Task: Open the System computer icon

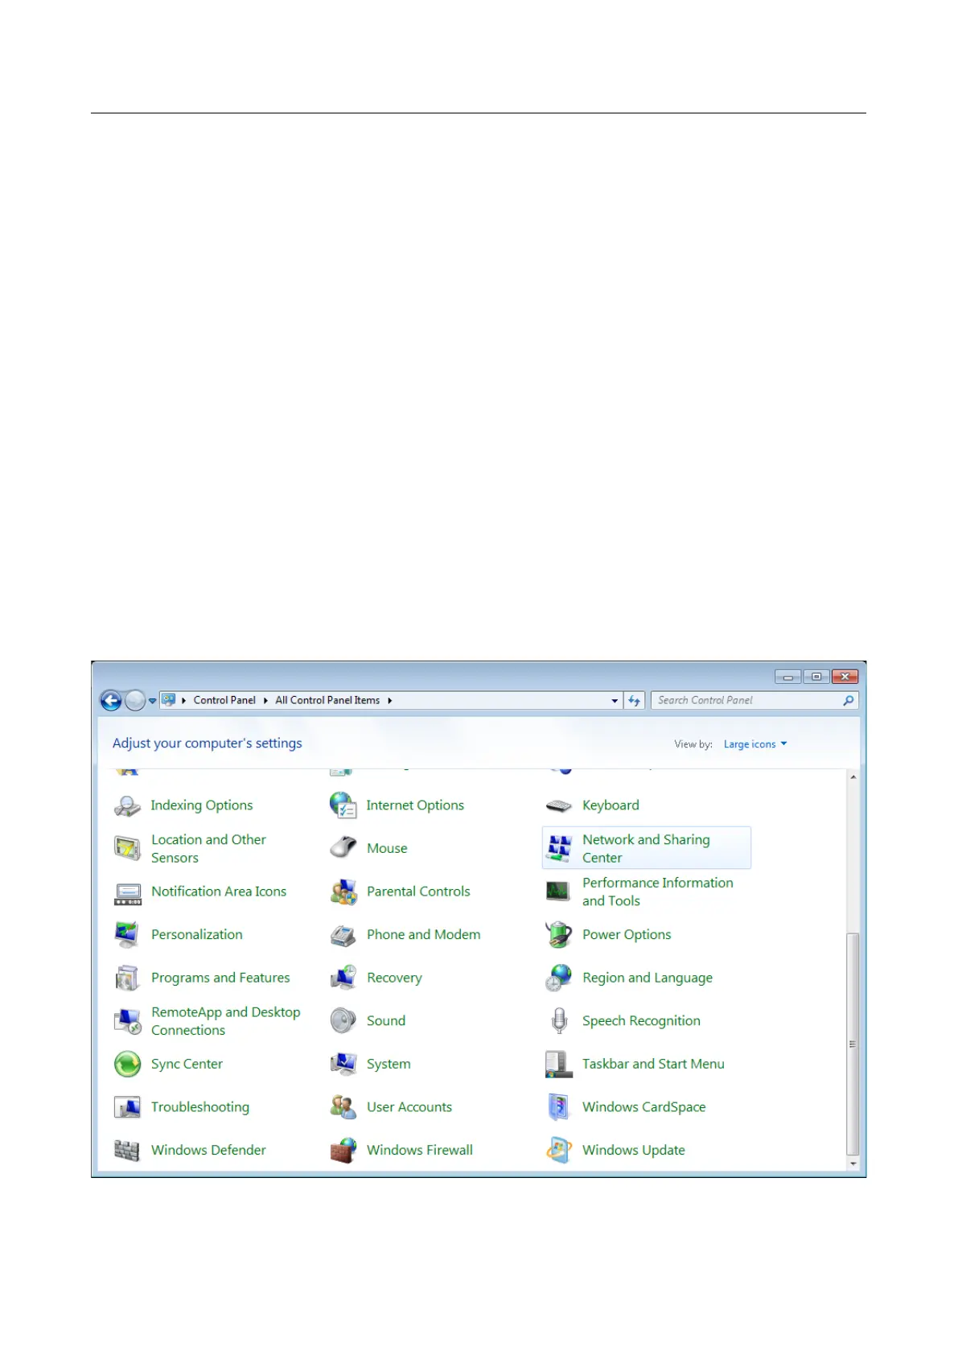Action: coord(343,1064)
